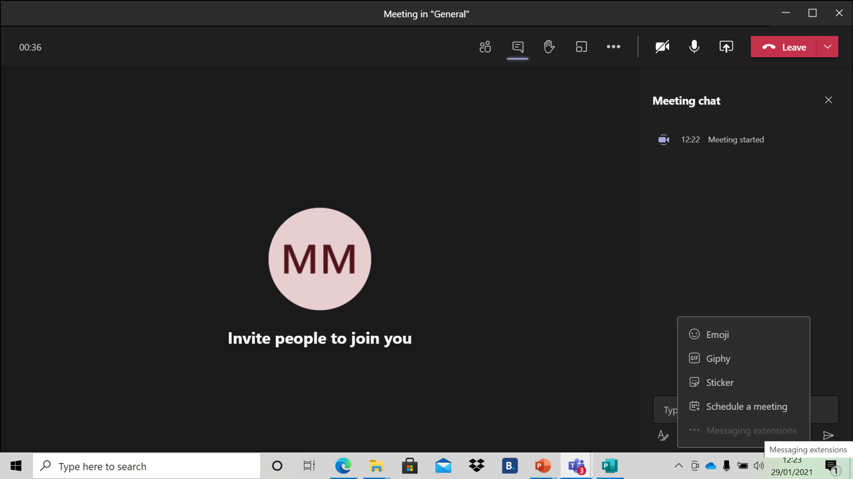853x479 pixels.
Task: Select Sticker from the popup menu
Action: pyautogui.click(x=744, y=383)
